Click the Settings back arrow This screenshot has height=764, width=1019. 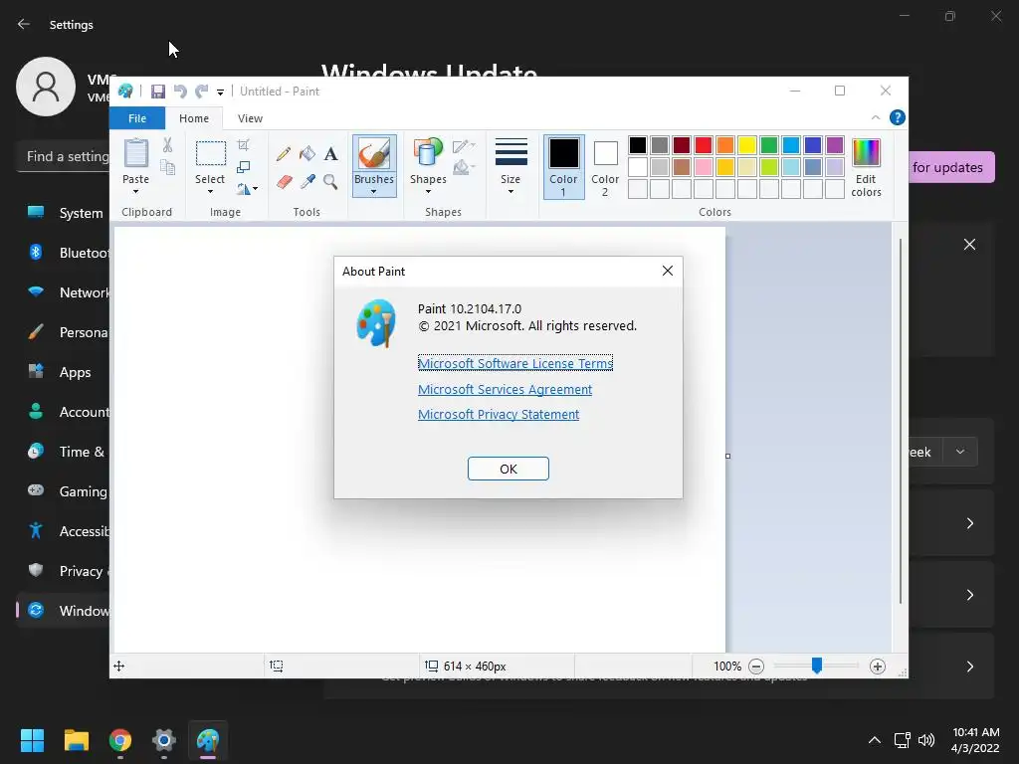coord(24,24)
